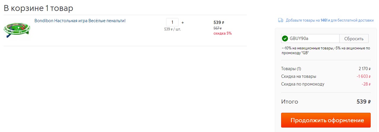379x132 pixels.
Task: Click the free delivery hint link
Action: tap(329, 20)
